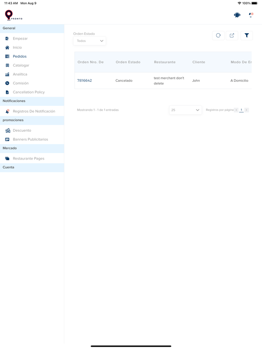262x349 pixels.
Task: Click the Wi-Fi status icon
Action: pos(240,3)
